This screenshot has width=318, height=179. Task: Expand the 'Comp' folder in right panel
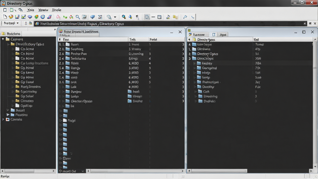(195, 77)
